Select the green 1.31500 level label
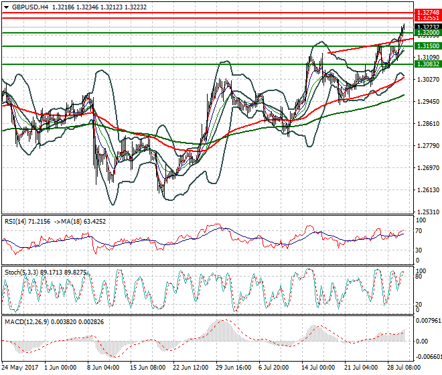 (x=428, y=46)
